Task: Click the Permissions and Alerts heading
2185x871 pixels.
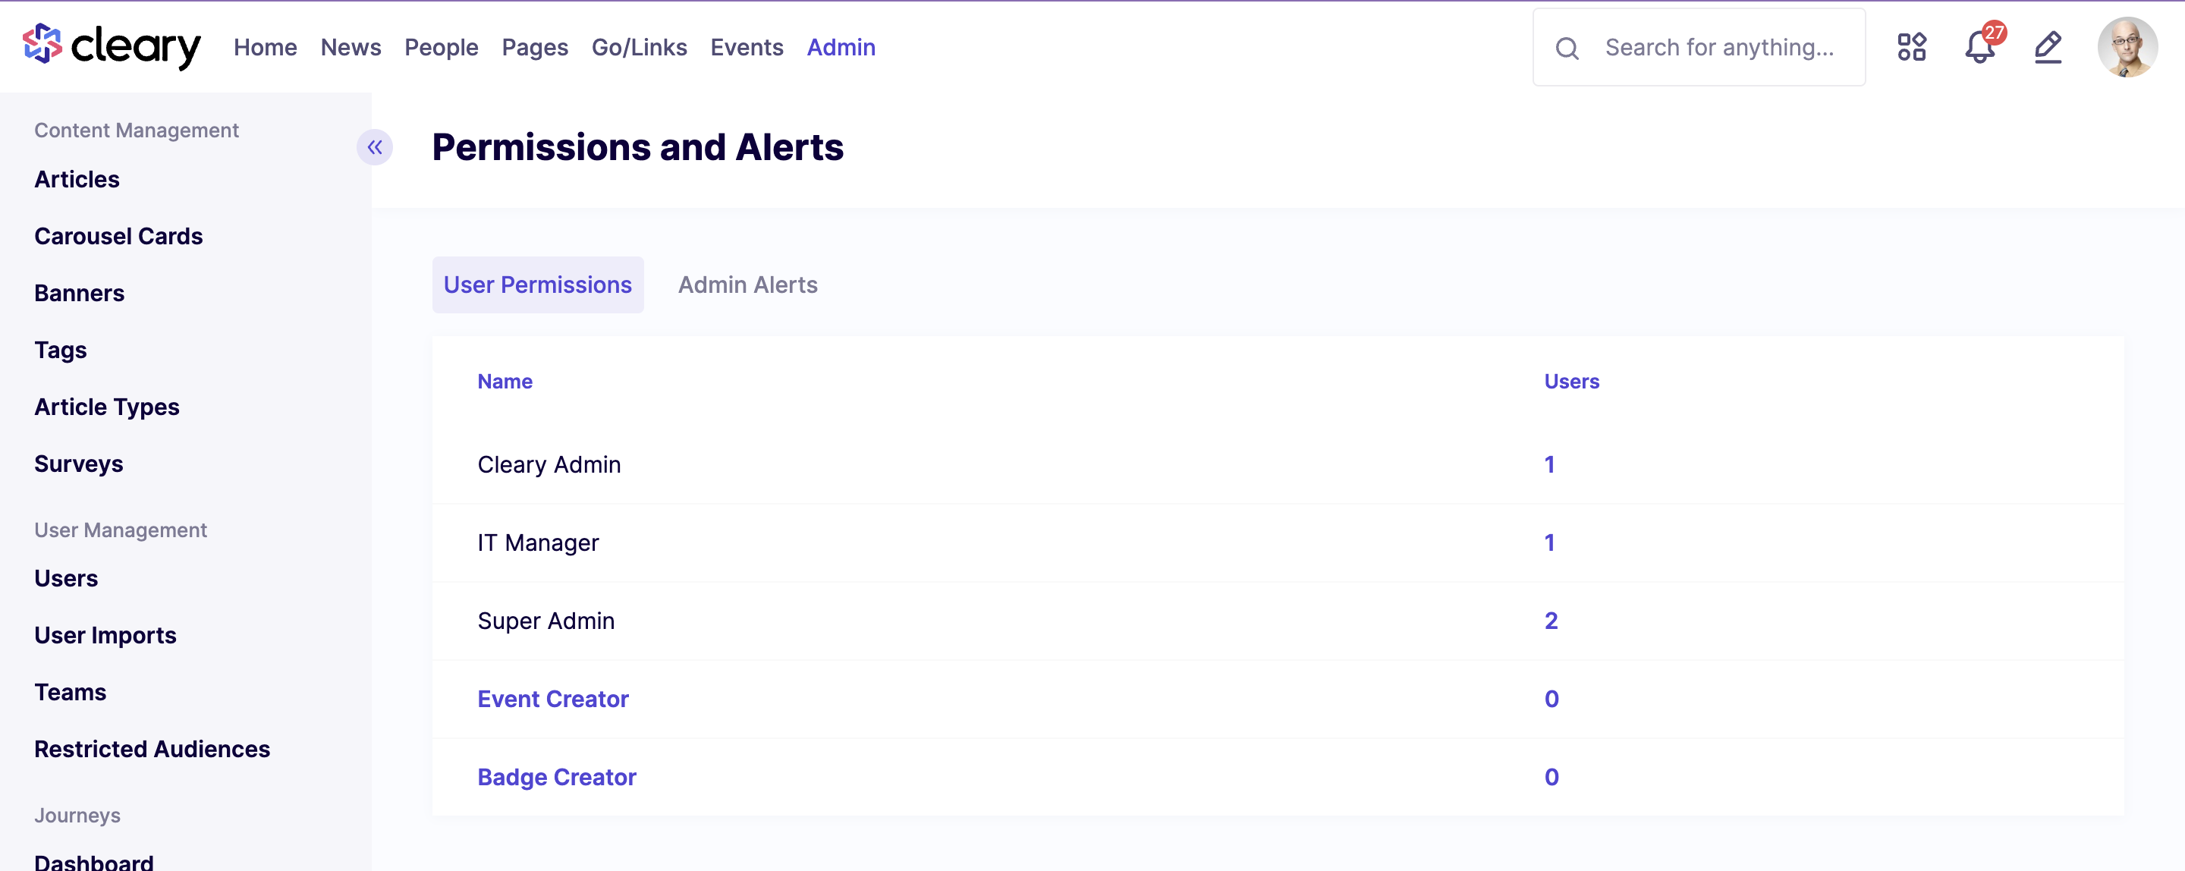Action: coord(638,148)
